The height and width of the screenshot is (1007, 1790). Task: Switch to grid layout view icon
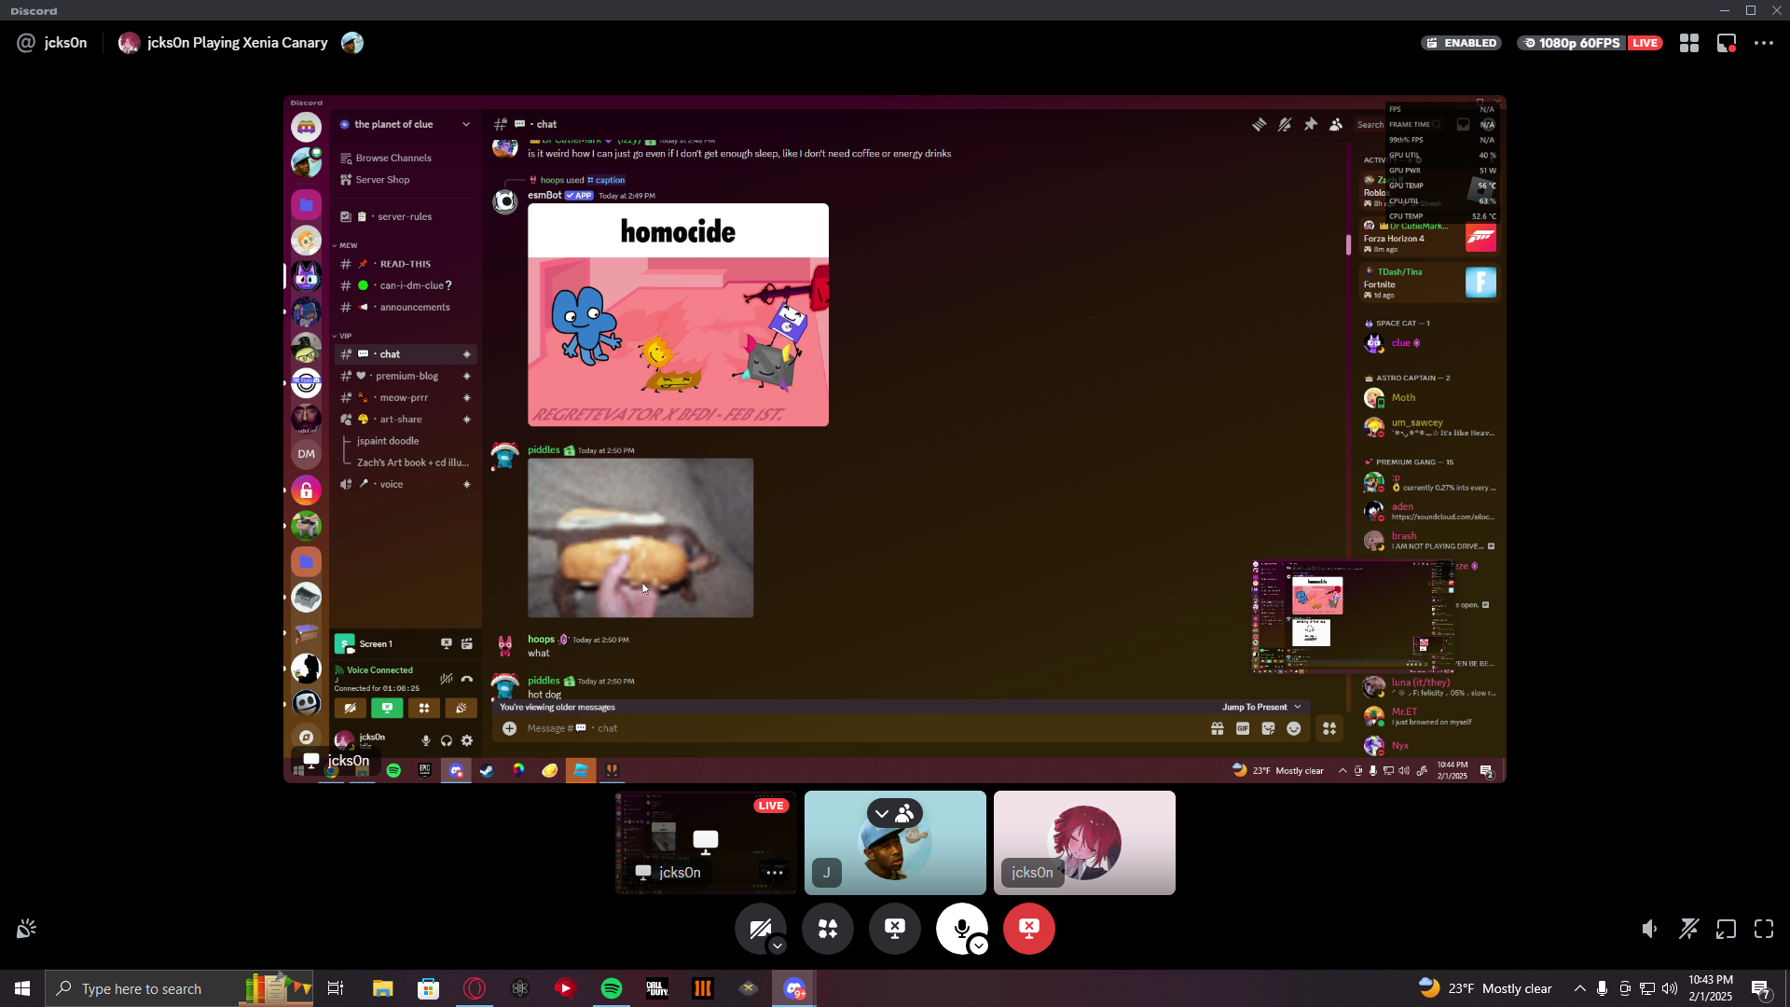click(1688, 43)
